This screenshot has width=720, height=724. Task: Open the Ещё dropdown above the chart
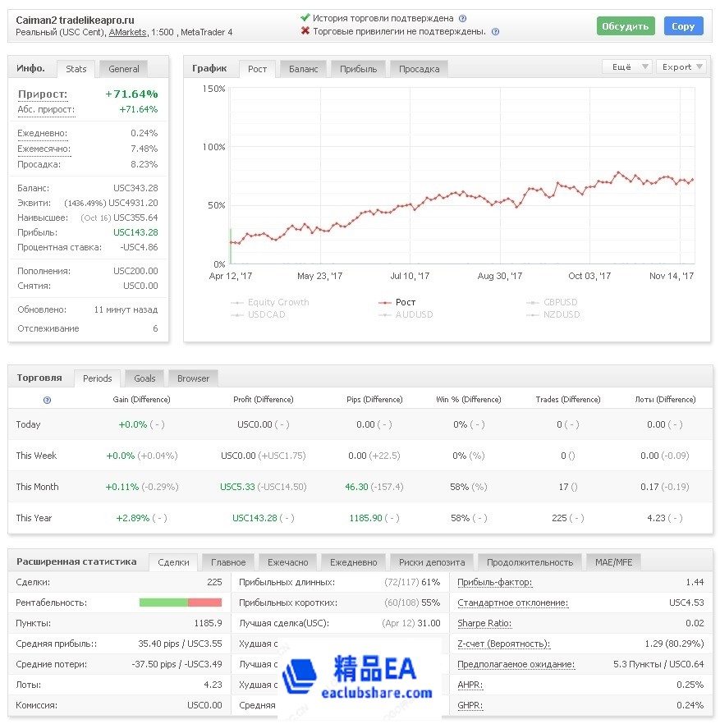click(x=627, y=66)
